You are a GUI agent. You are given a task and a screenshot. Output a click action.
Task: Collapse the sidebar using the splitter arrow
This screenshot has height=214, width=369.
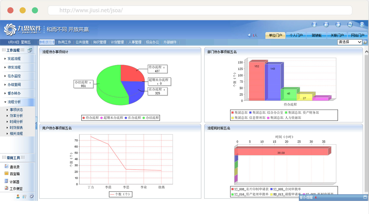(x=36, y=123)
